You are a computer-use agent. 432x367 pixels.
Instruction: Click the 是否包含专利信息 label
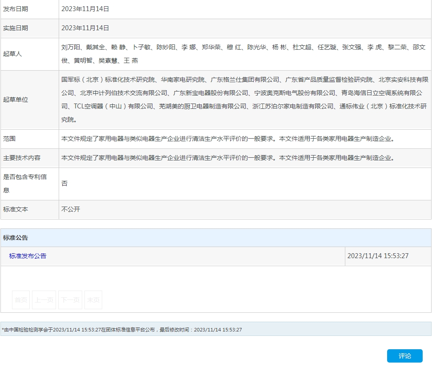[x=25, y=183]
